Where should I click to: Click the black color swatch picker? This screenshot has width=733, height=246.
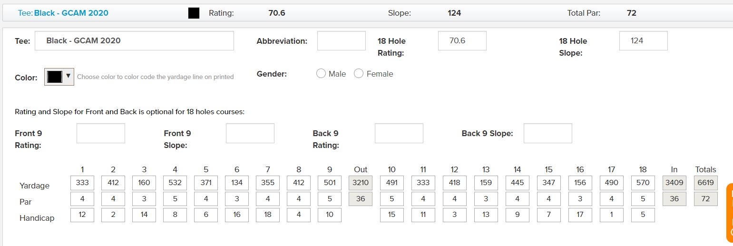(x=55, y=77)
